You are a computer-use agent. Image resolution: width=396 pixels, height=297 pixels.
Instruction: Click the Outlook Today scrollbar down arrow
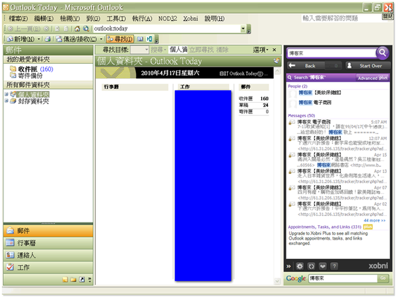tap(277, 281)
